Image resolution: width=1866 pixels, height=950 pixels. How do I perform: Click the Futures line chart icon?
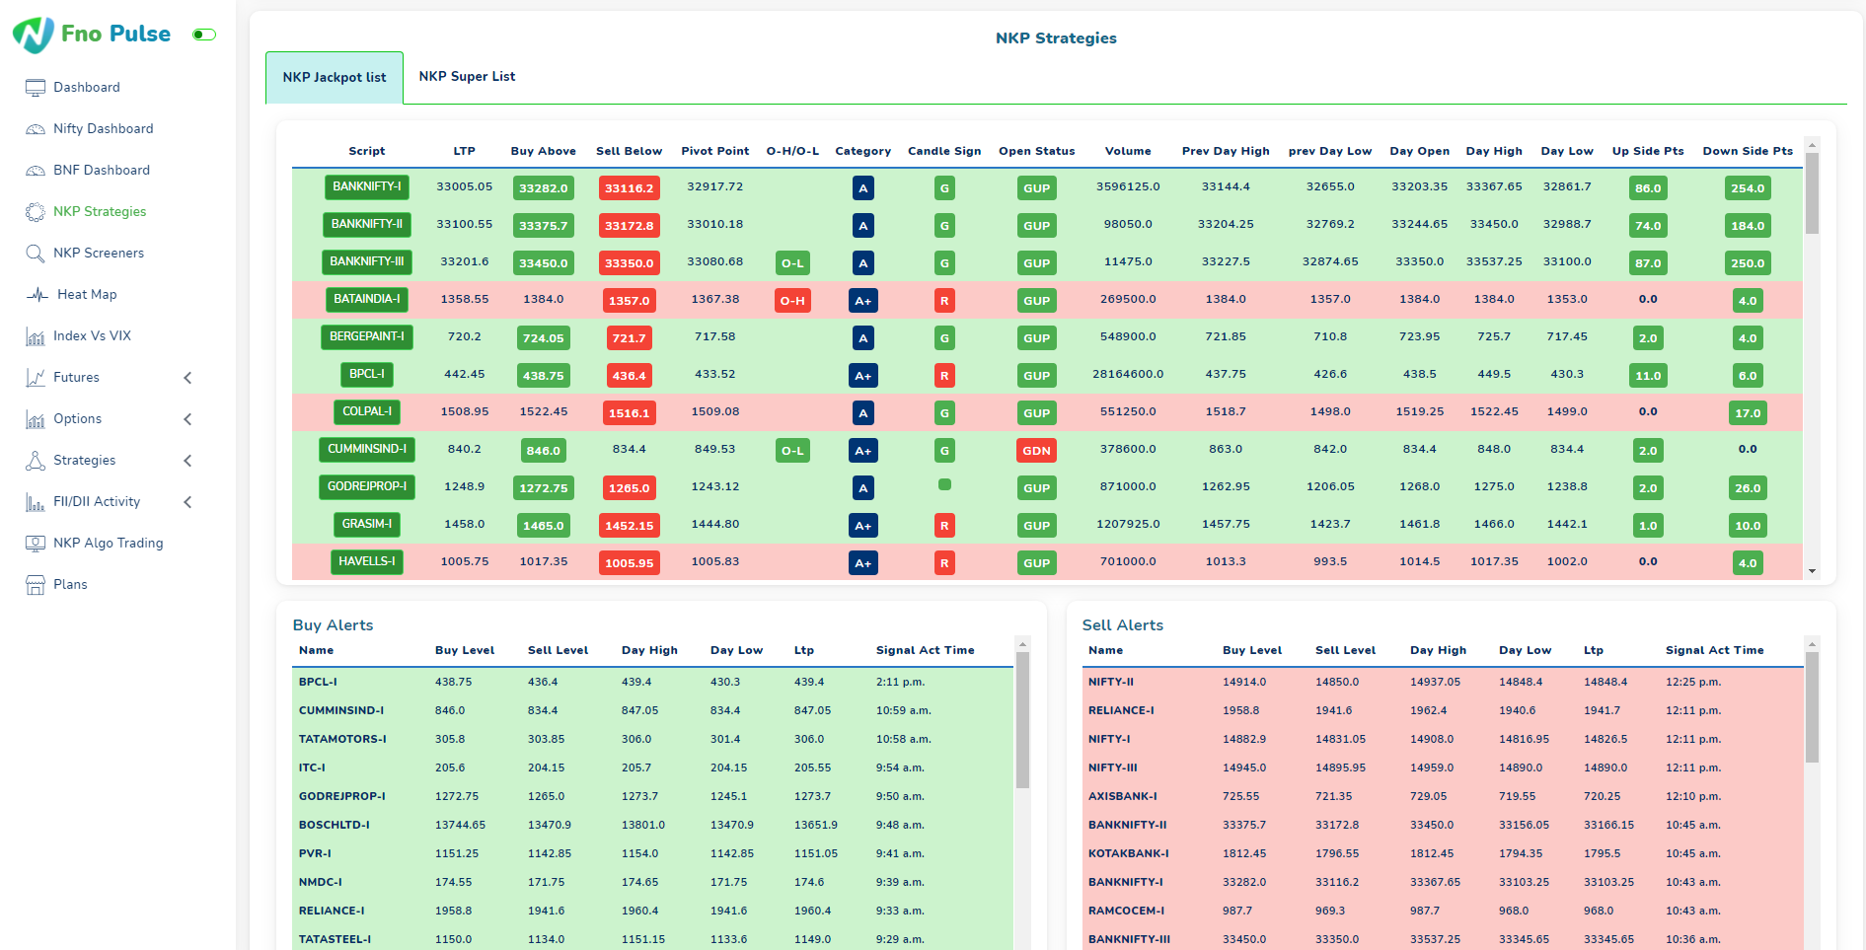point(36,378)
